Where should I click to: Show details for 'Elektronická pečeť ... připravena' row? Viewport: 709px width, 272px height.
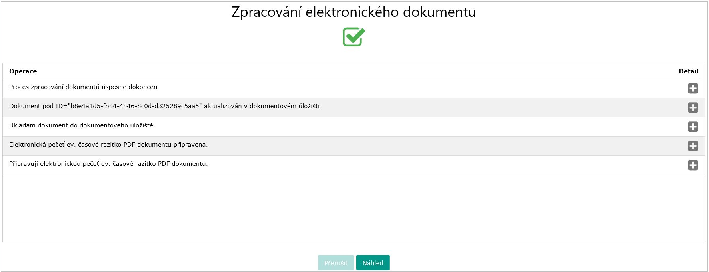(x=693, y=146)
